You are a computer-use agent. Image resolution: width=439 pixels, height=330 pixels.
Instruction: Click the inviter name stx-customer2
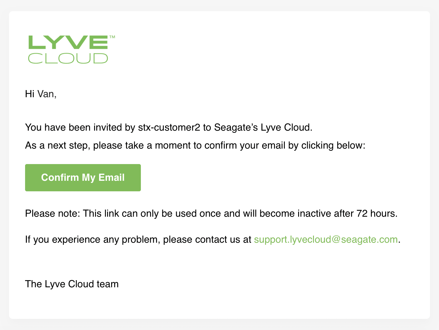[169, 127]
